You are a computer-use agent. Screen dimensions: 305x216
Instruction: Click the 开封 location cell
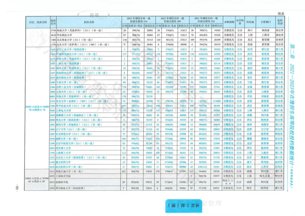click(x=250, y=96)
